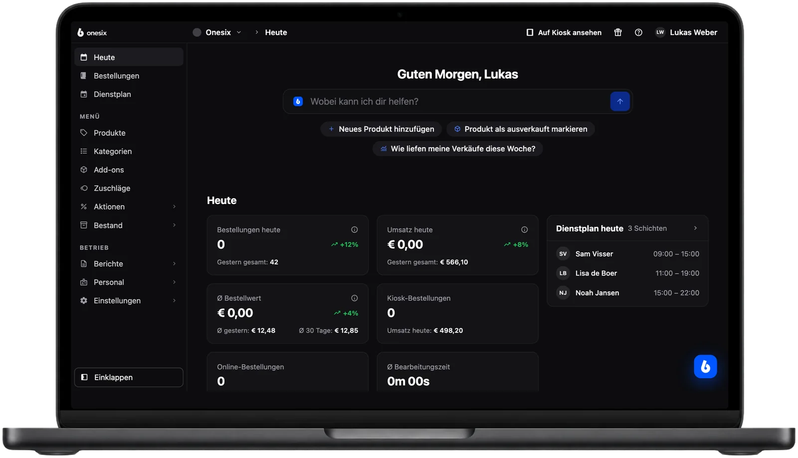Open Dienstplan heute via its chevron
The image size is (798, 458).
[695, 228]
